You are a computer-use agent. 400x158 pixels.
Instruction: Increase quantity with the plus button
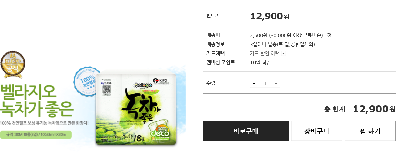pyautogui.click(x=276, y=83)
